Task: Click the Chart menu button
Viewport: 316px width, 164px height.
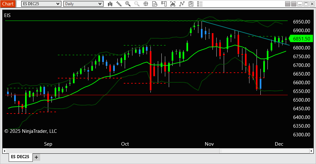Action: point(8,4)
